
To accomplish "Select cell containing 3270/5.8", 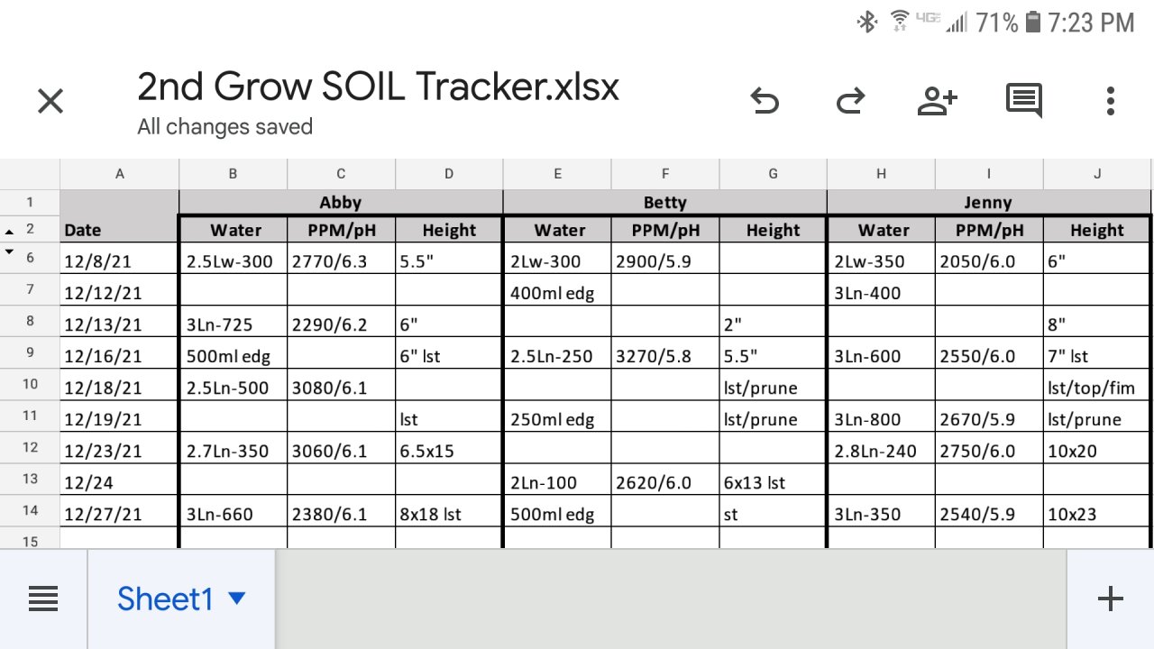I will click(664, 353).
